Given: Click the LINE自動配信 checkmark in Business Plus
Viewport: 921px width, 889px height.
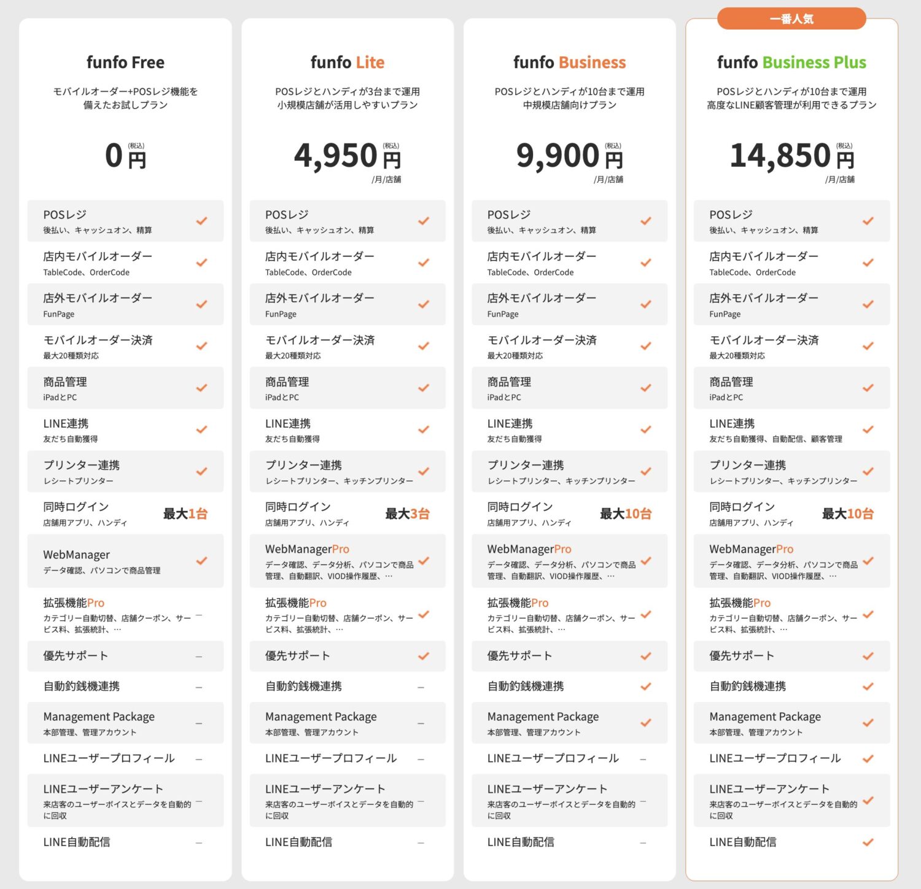Looking at the screenshot, I should (868, 842).
